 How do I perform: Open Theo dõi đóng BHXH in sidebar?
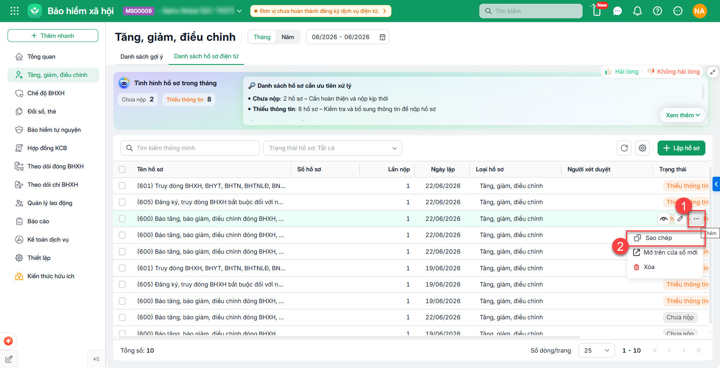tap(53, 166)
